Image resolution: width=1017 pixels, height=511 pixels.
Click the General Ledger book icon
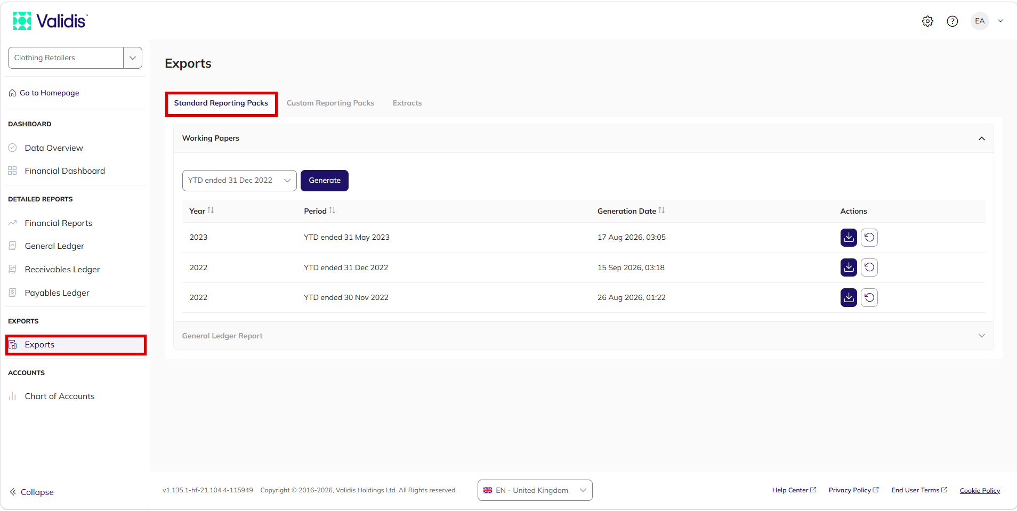click(12, 246)
